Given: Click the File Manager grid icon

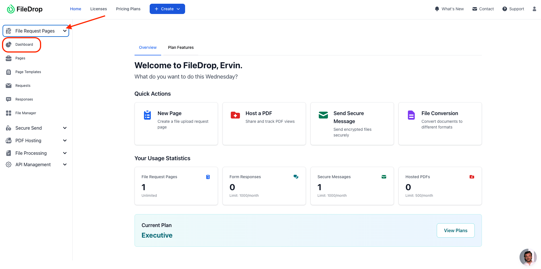Looking at the screenshot, I should click(x=9, y=113).
